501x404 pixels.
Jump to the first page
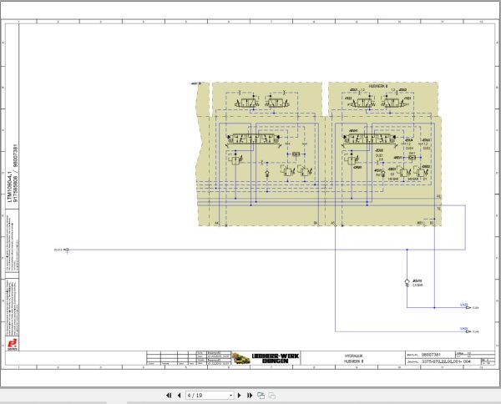(169, 396)
